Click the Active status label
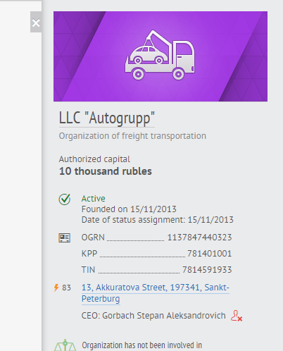Viewport: 283px width, 351px height. tap(93, 199)
